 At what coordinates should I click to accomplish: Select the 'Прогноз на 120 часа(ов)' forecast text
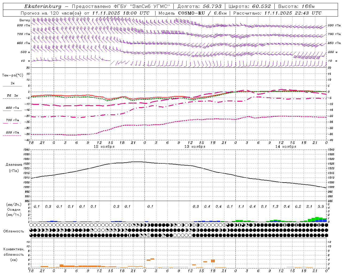tap(51, 13)
